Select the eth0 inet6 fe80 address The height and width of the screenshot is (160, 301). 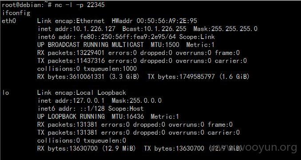tap(126, 37)
